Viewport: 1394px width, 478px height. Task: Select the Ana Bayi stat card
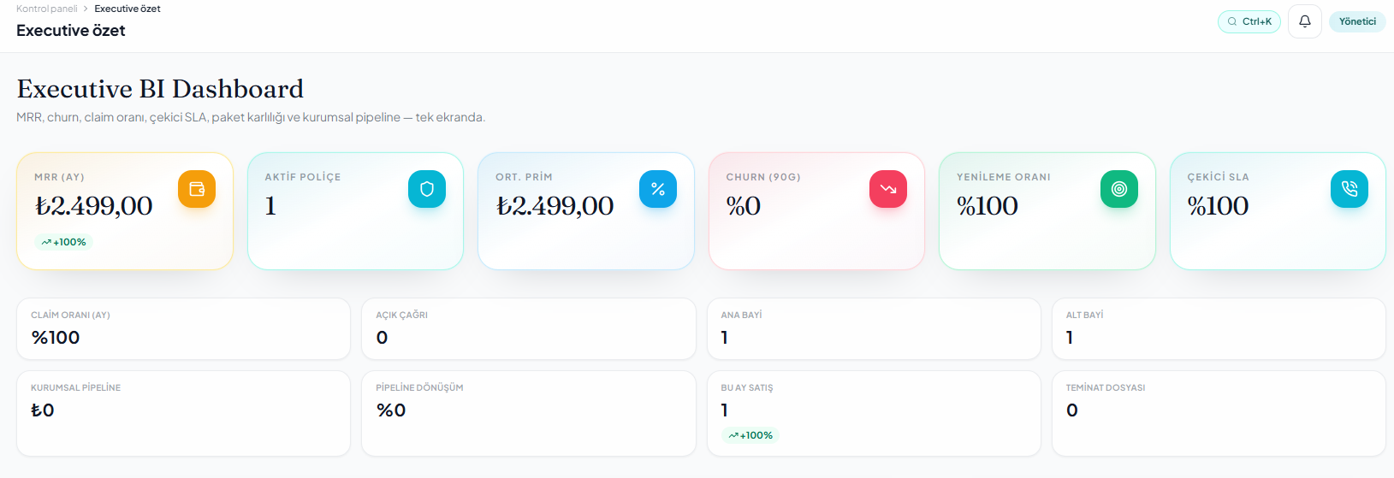pos(874,328)
